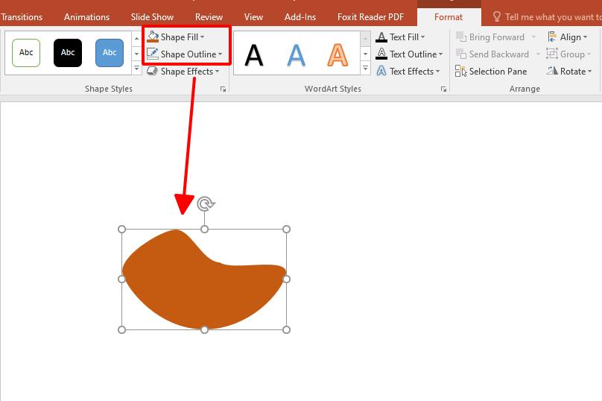Click the Group objects icon
The image size is (602, 401).
(552, 54)
